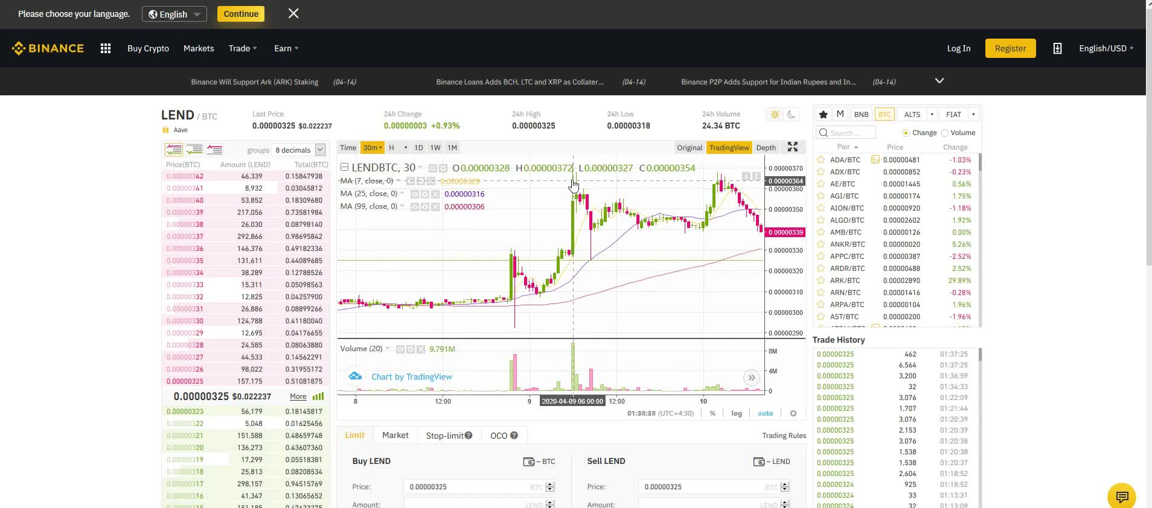Show bids-only order book view

(194, 149)
